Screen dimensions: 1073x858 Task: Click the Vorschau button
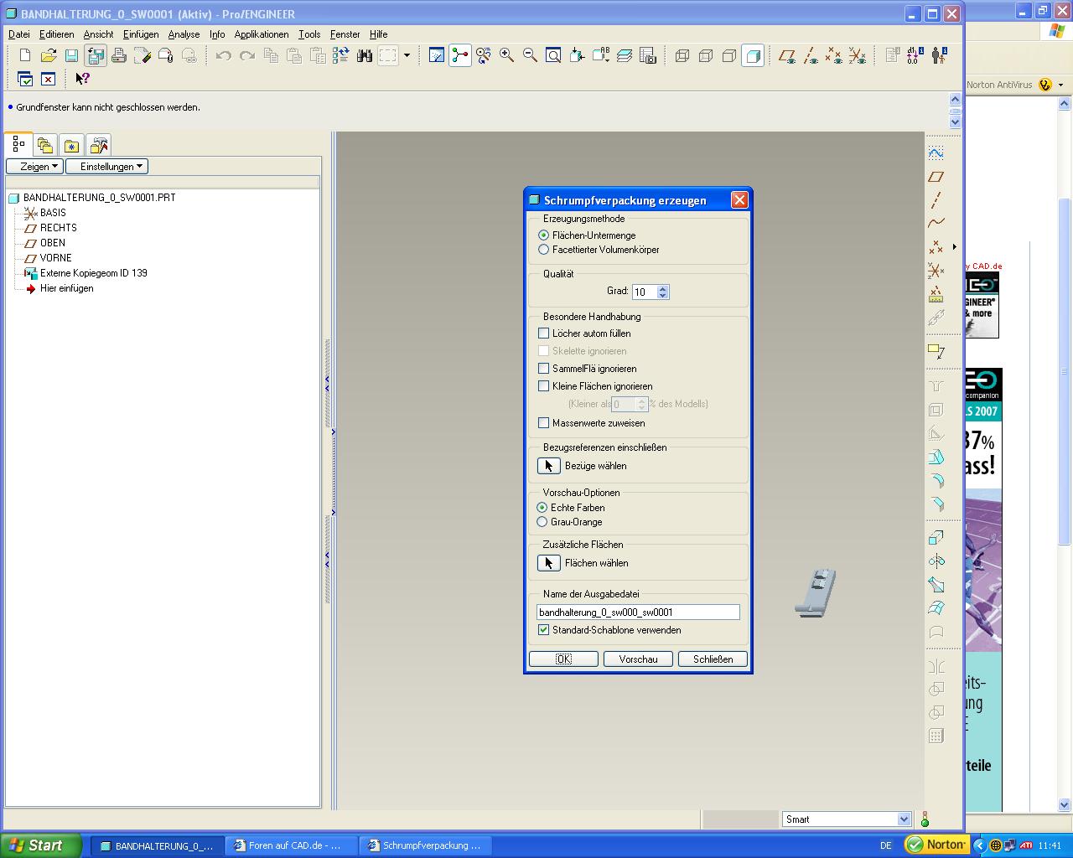[638, 659]
